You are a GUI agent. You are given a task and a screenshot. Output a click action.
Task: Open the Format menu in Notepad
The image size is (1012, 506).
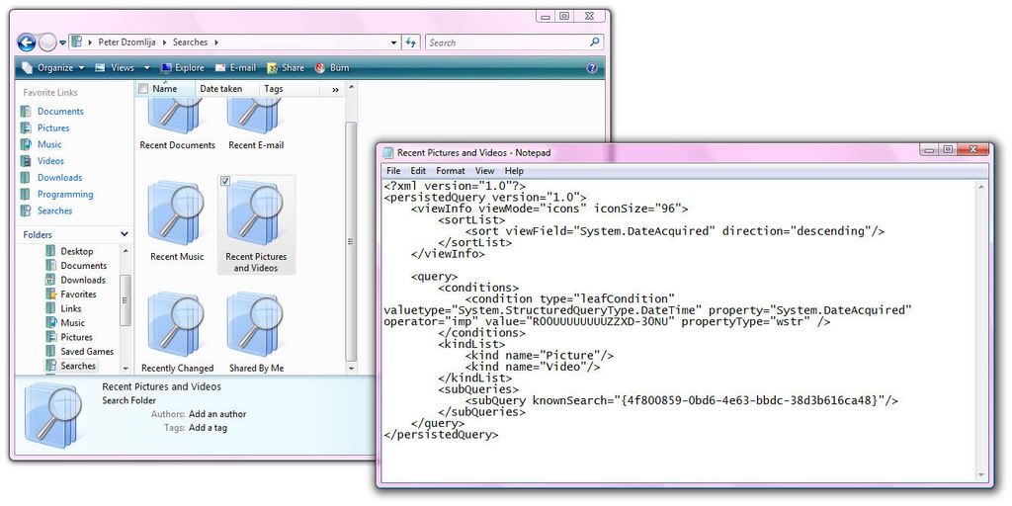[x=451, y=171]
